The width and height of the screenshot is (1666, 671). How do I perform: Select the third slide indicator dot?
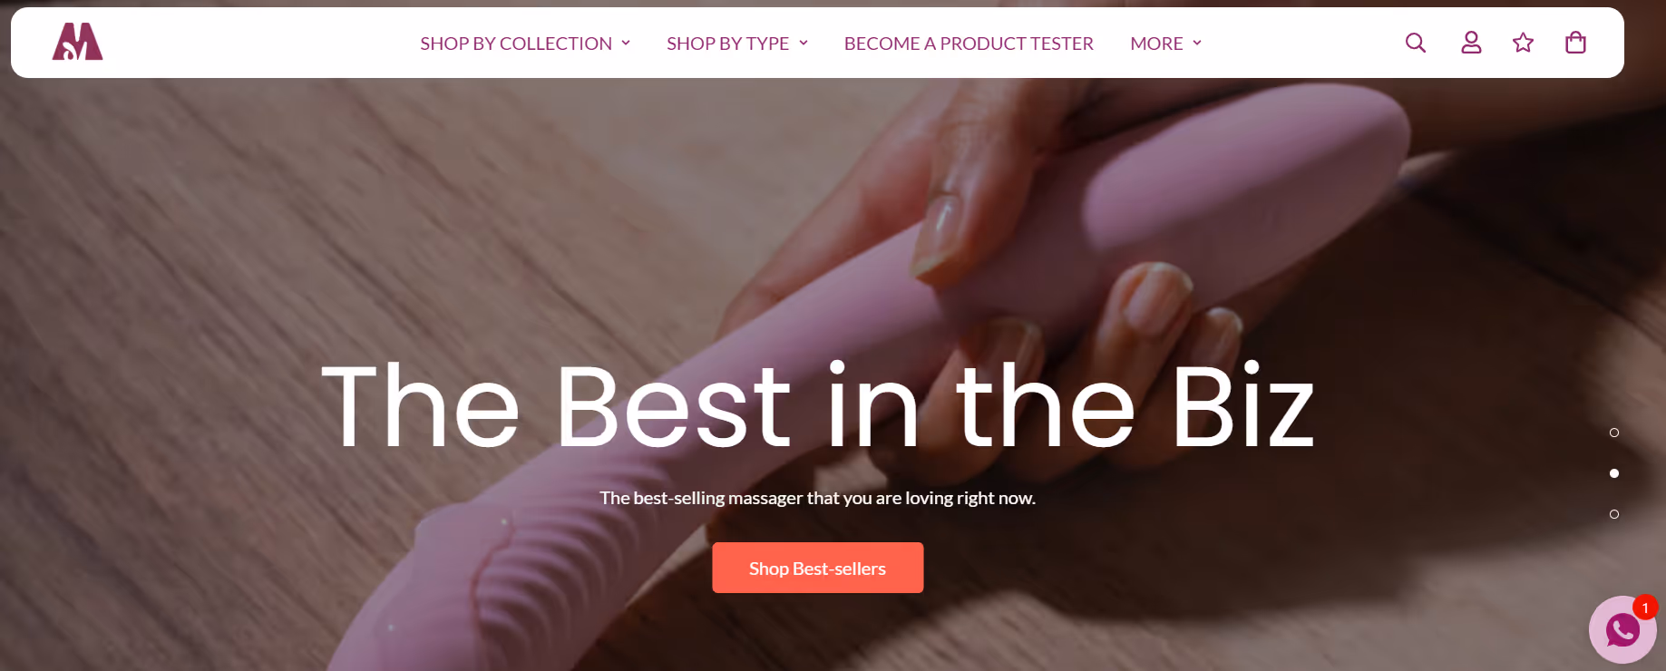click(1614, 514)
